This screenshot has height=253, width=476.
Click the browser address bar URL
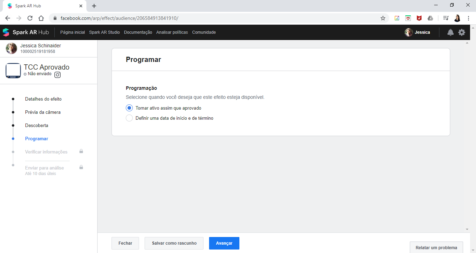(x=119, y=18)
